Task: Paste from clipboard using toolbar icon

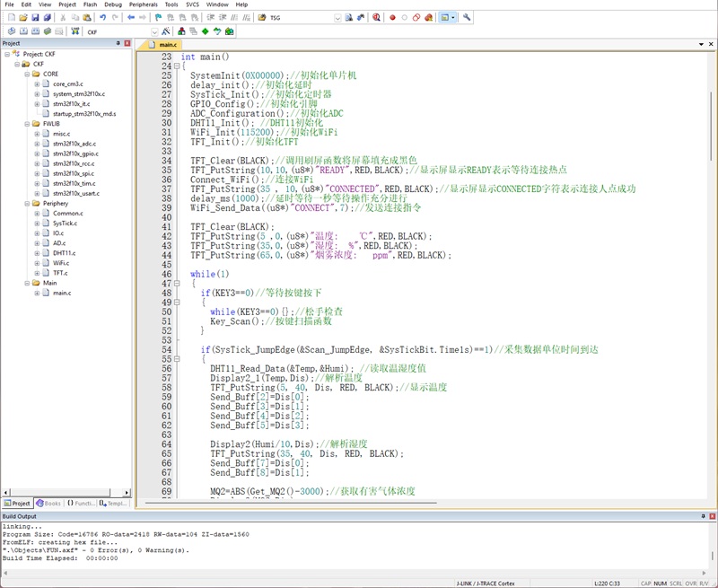Action: (x=87, y=17)
